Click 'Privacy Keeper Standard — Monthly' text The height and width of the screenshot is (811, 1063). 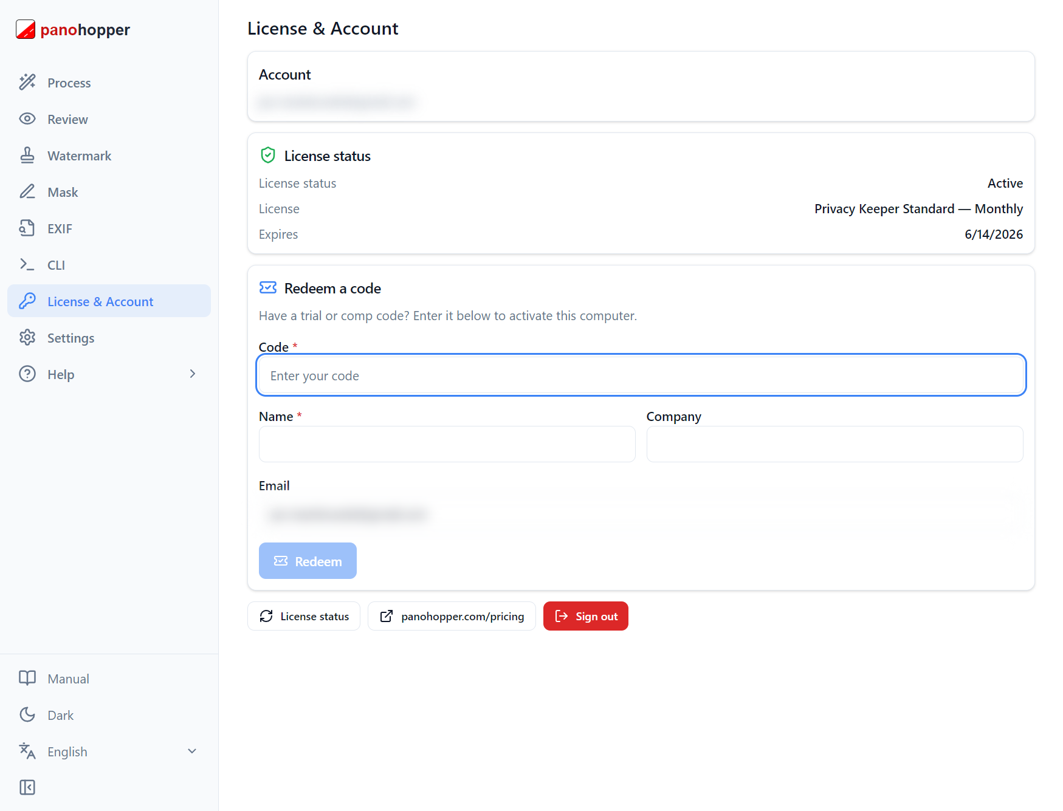click(919, 208)
